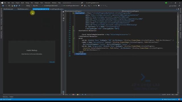
Task: Open the MS account badge
Action: [x=166, y=3]
